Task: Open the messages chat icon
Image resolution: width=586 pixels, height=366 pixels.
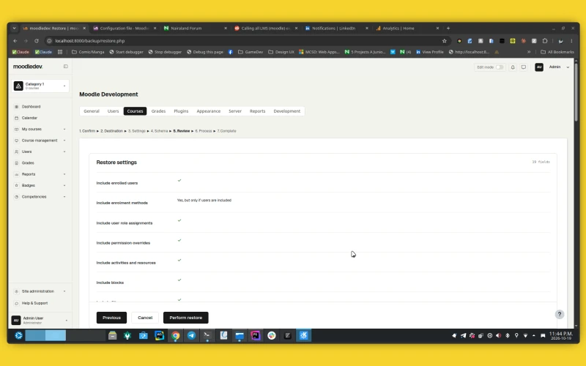Action: (x=524, y=67)
